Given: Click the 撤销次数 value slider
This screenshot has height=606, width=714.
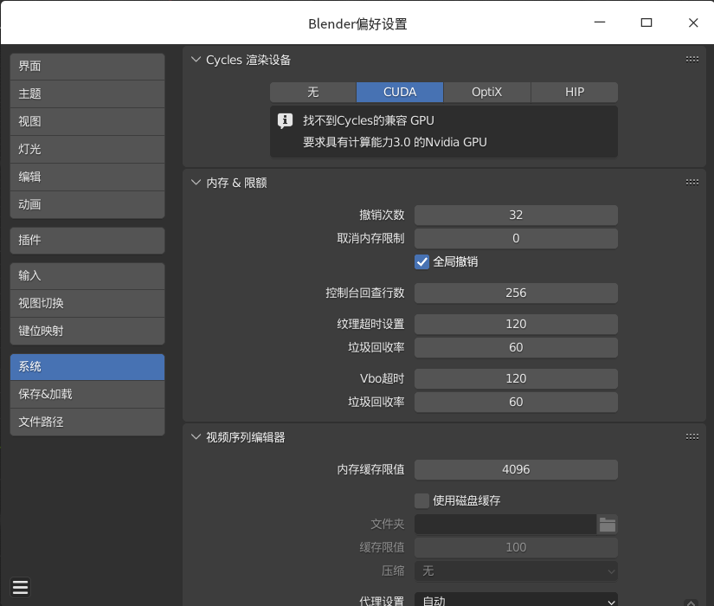Looking at the screenshot, I should [x=516, y=215].
